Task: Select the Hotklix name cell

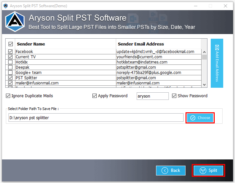Action: point(66,62)
